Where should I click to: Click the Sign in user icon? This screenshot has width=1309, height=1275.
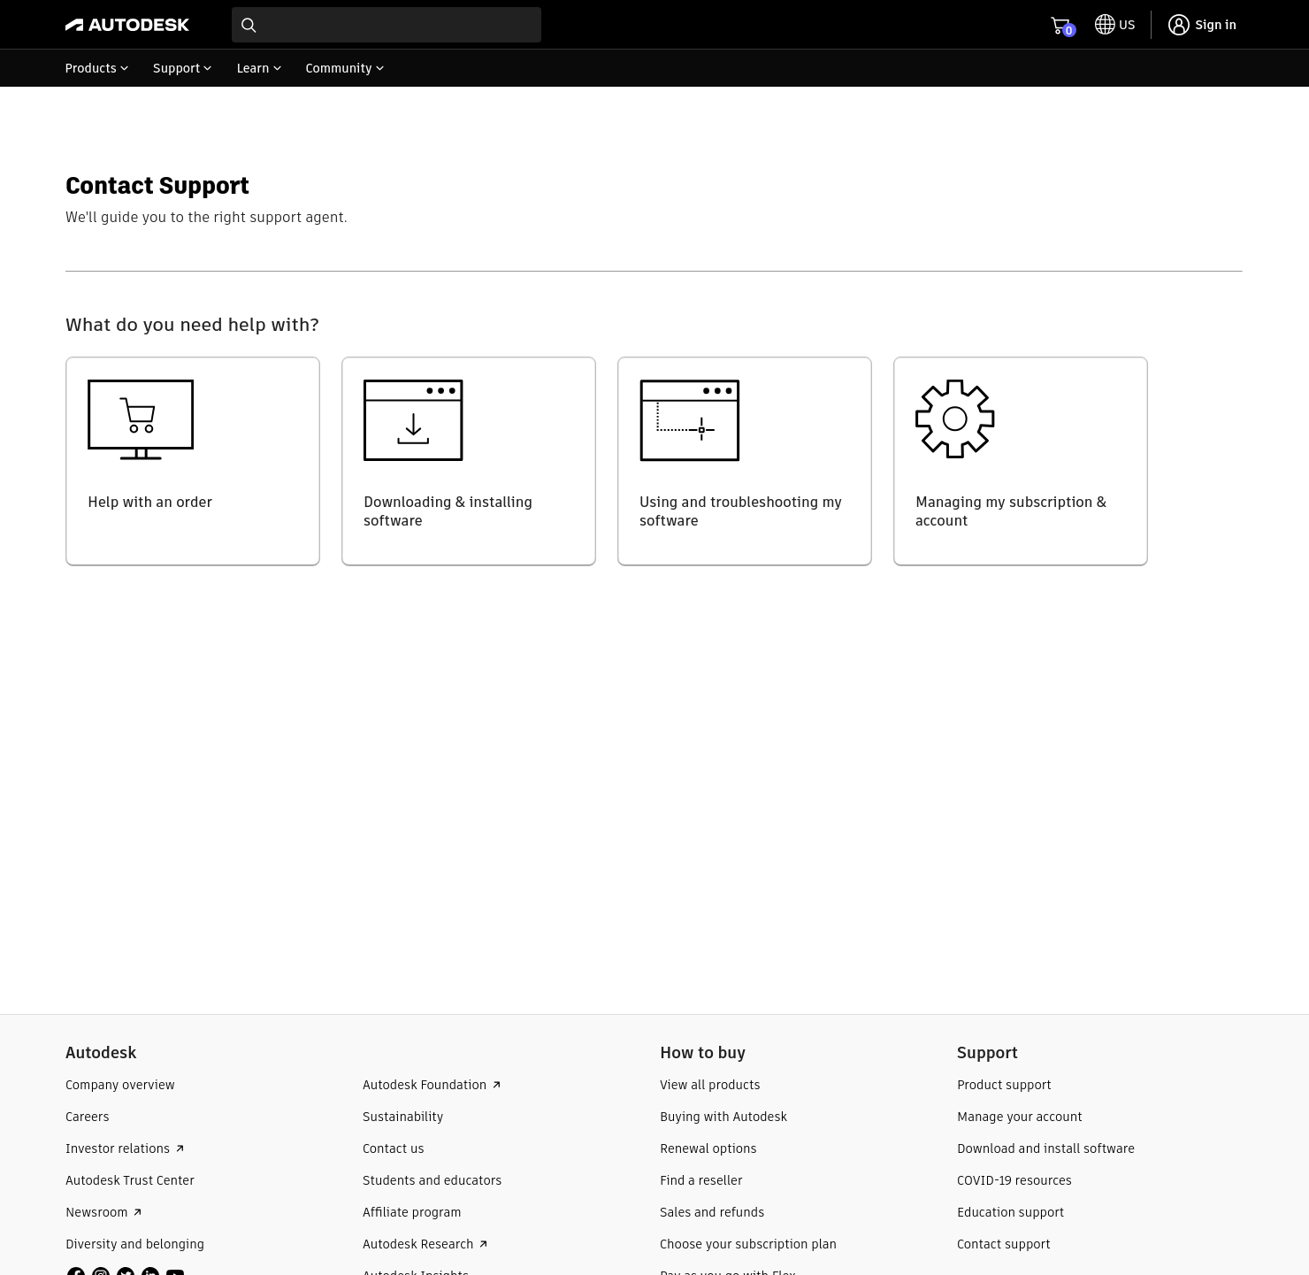click(x=1178, y=25)
